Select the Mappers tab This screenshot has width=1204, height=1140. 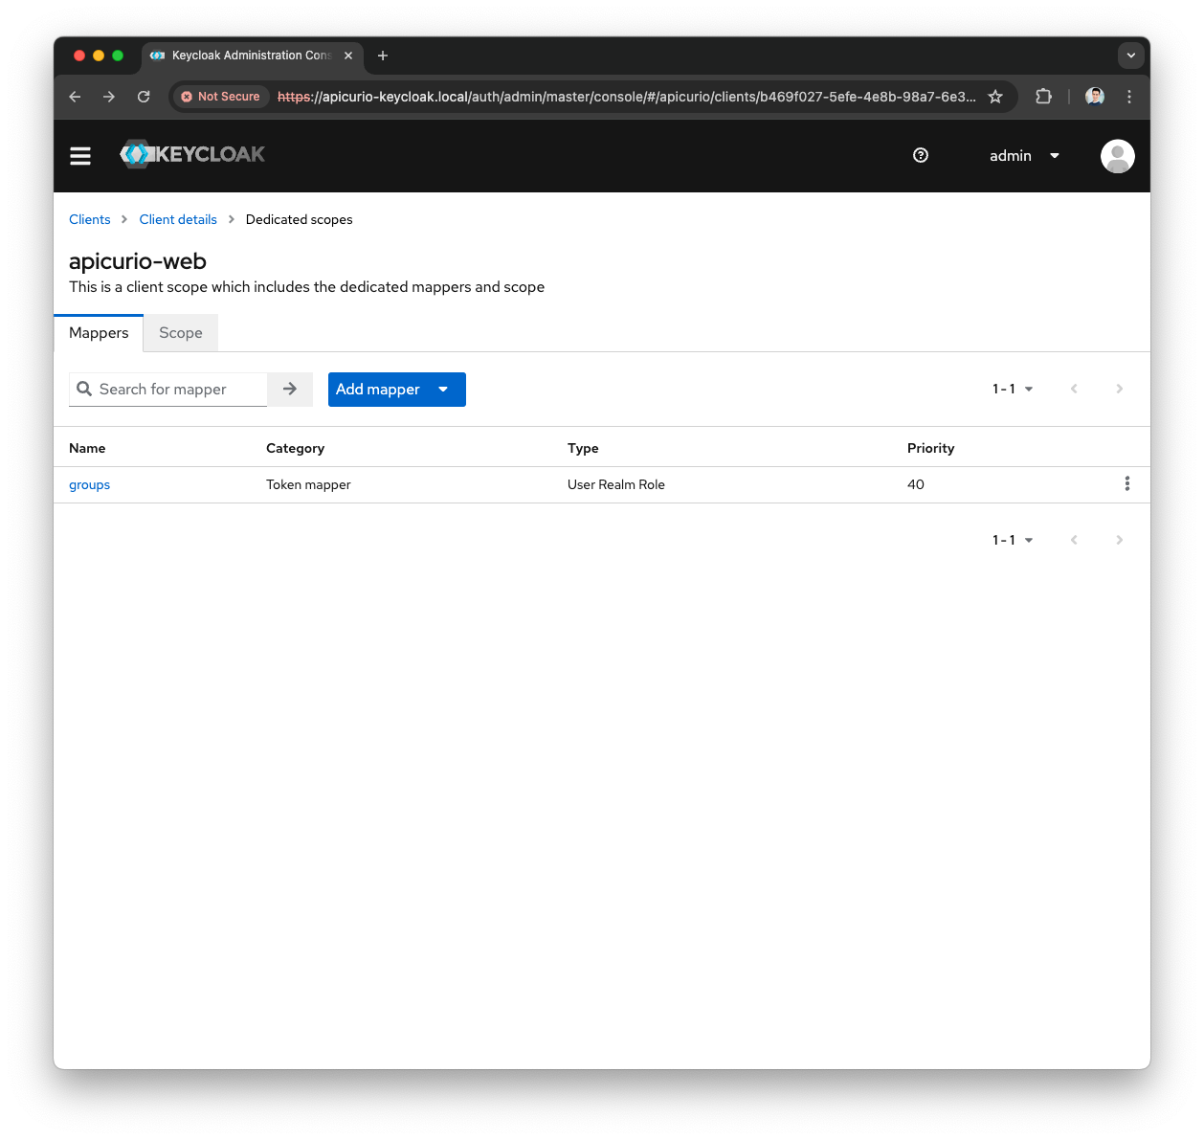coord(99,332)
